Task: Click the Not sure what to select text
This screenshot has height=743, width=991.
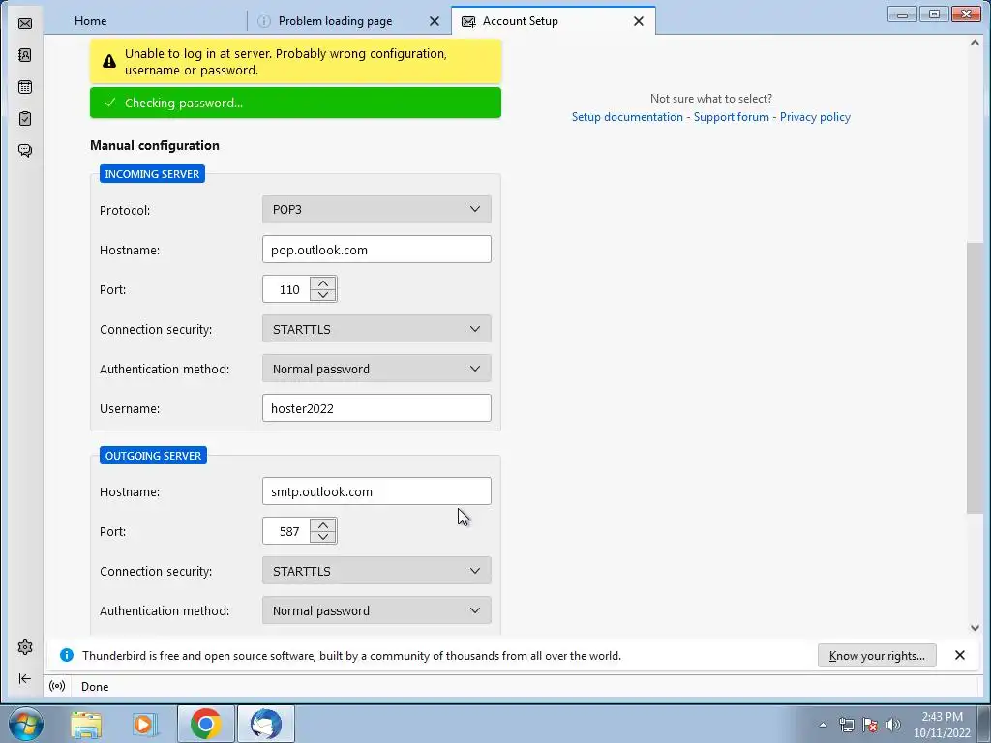Action: [711, 99]
